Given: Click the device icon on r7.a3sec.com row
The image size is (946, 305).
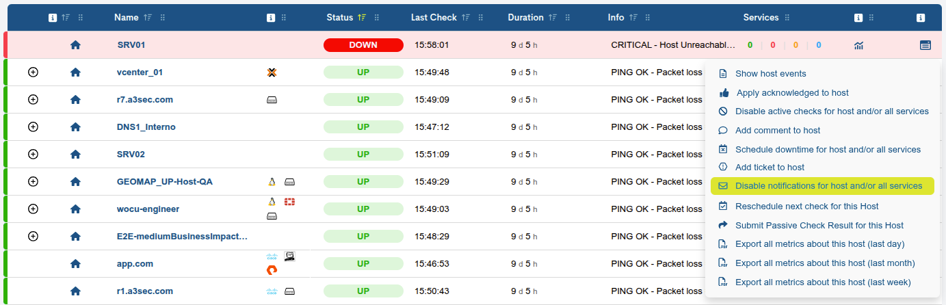Looking at the screenshot, I should click(272, 100).
